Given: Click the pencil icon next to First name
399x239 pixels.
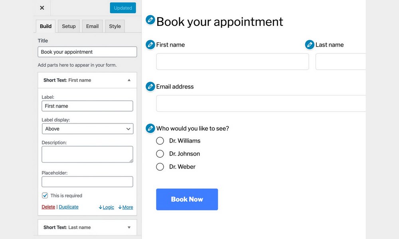Looking at the screenshot, I should point(150,45).
